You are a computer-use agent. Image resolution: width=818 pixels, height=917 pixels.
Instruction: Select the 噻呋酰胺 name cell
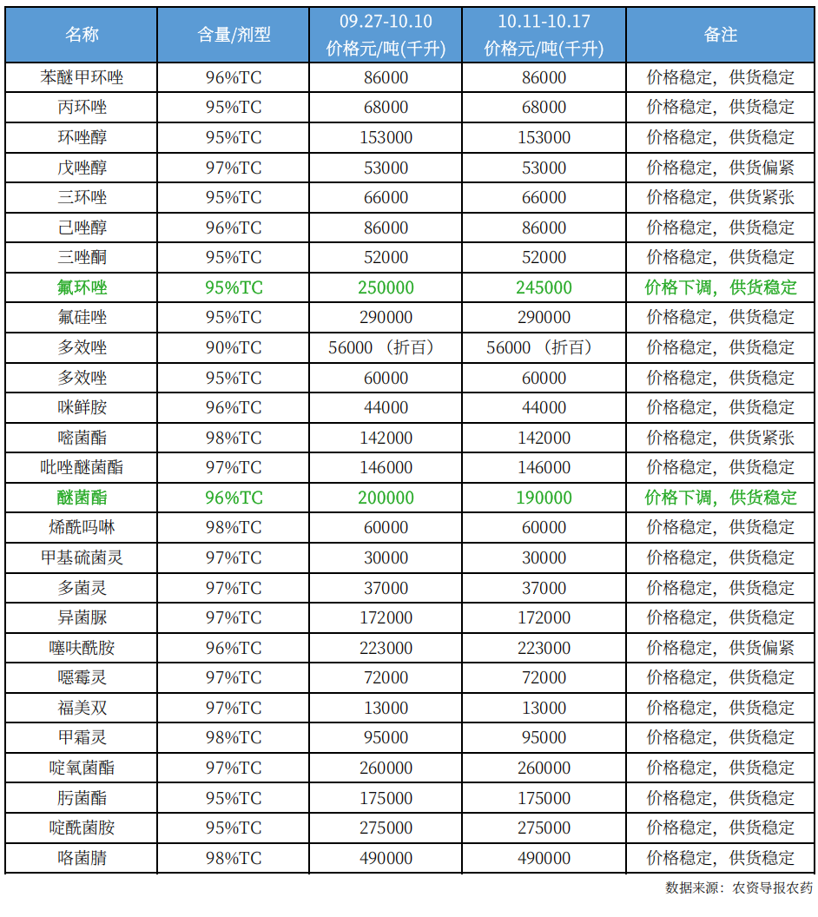tap(82, 648)
